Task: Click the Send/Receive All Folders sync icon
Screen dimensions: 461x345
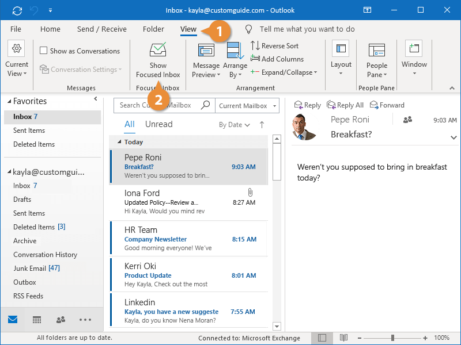Action: 17,10
